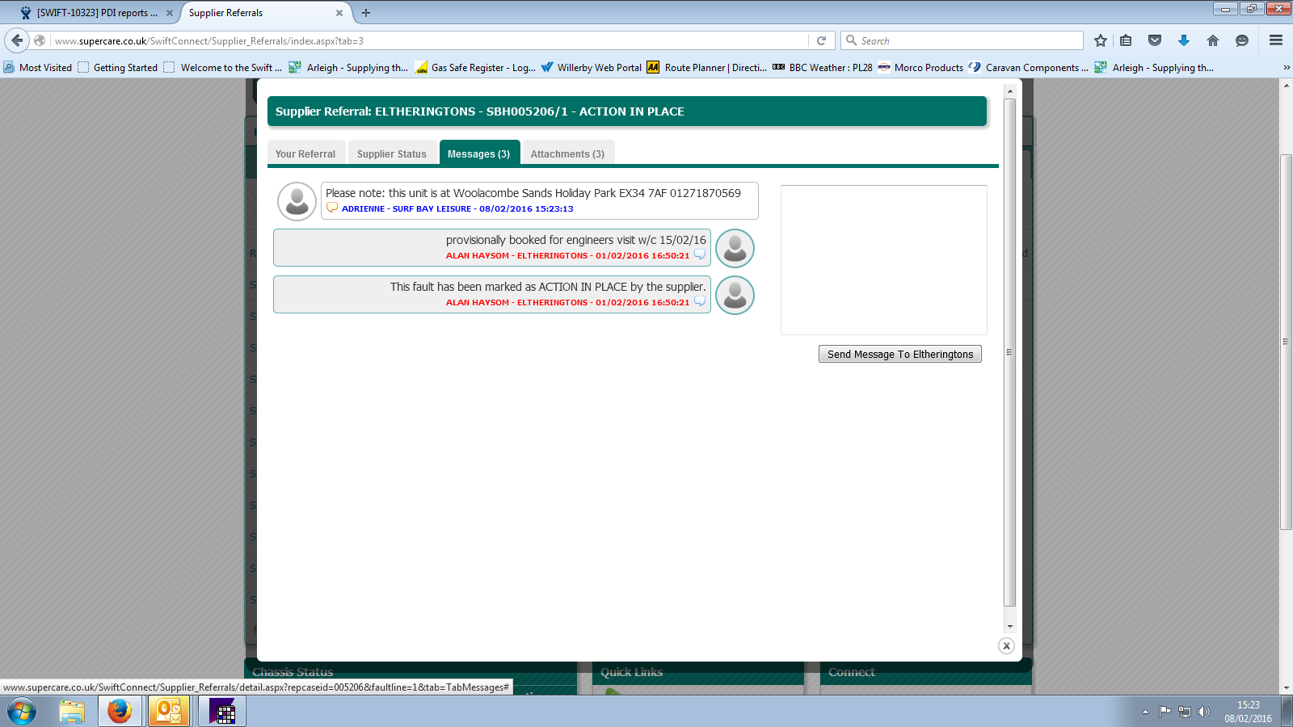
Task: Click the browser page vertical scrollbar
Action: tap(1286, 342)
